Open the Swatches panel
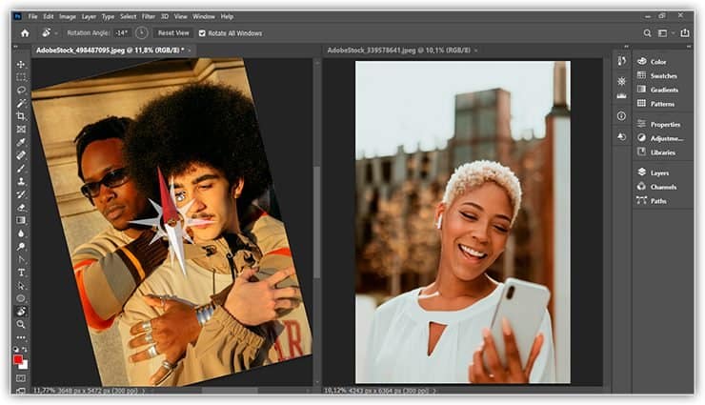Screen dimensions: 705x405 pyautogui.click(x=663, y=75)
